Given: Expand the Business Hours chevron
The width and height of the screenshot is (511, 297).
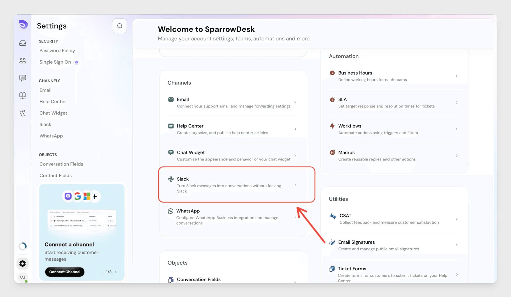Looking at the screenshot, I should pos(456,76).
